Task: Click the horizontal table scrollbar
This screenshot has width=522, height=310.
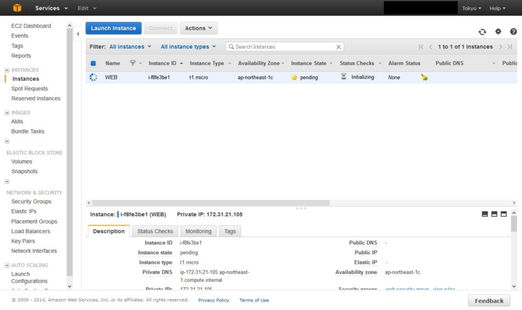Action: tap(211, 203)
